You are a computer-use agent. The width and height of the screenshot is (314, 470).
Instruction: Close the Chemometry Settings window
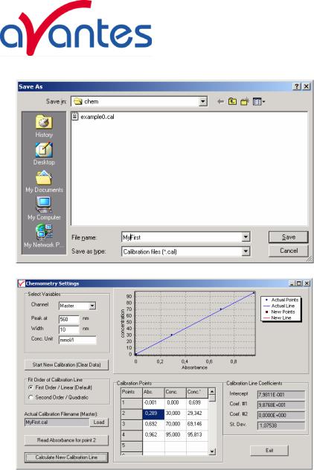tap(307, 283)
